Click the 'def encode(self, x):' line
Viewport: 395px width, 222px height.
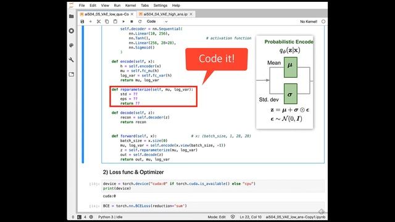pyautogui.click(x=133, y=62)
